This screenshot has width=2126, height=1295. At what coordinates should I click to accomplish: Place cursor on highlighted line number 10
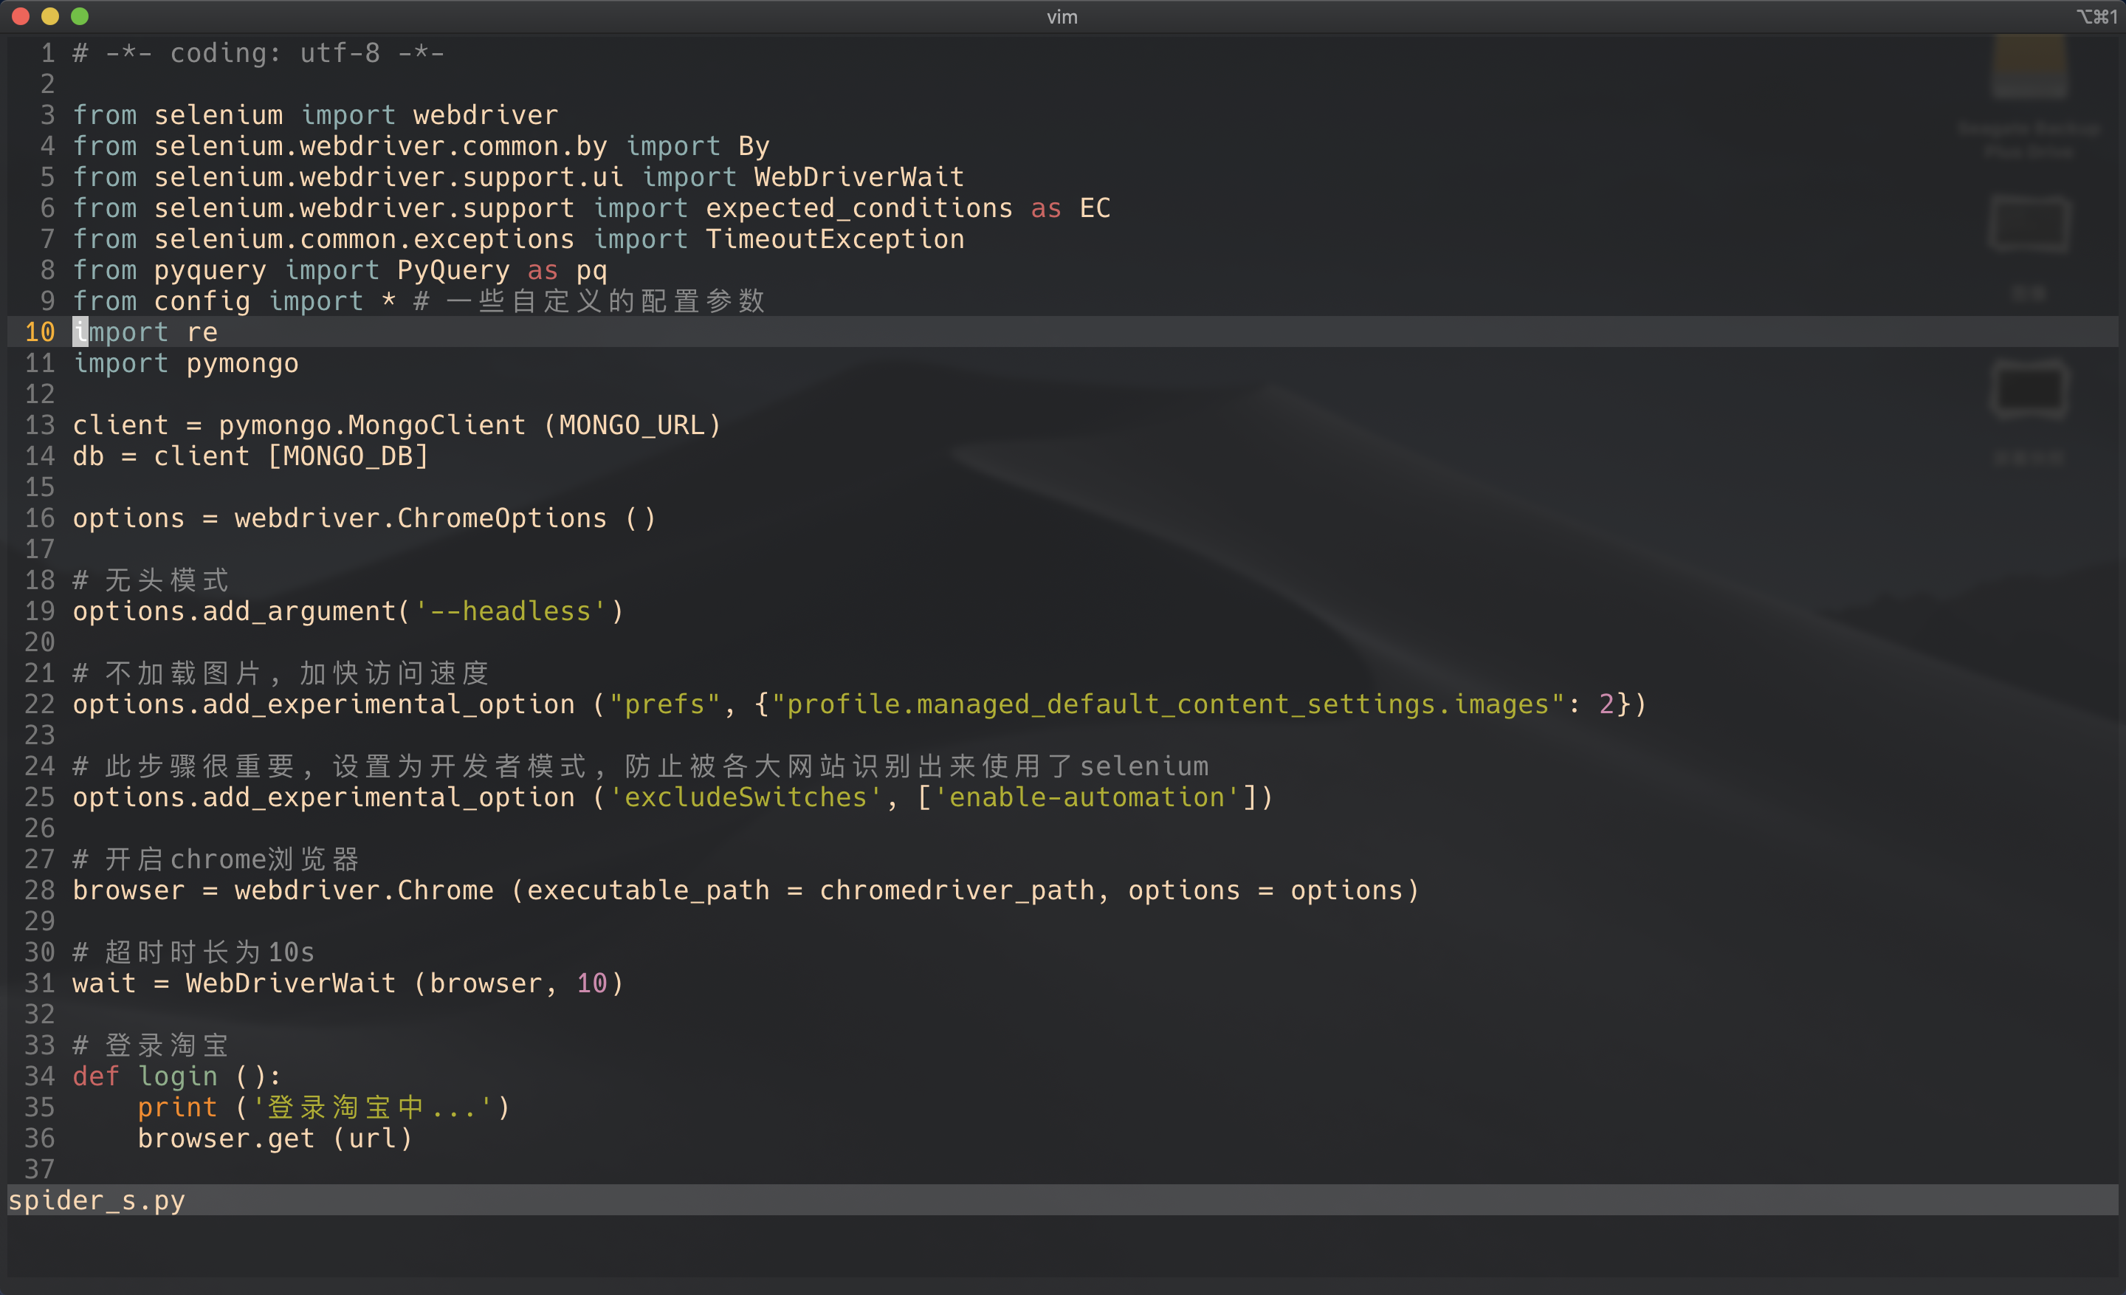pyautogui.click(x=40, y=332)
